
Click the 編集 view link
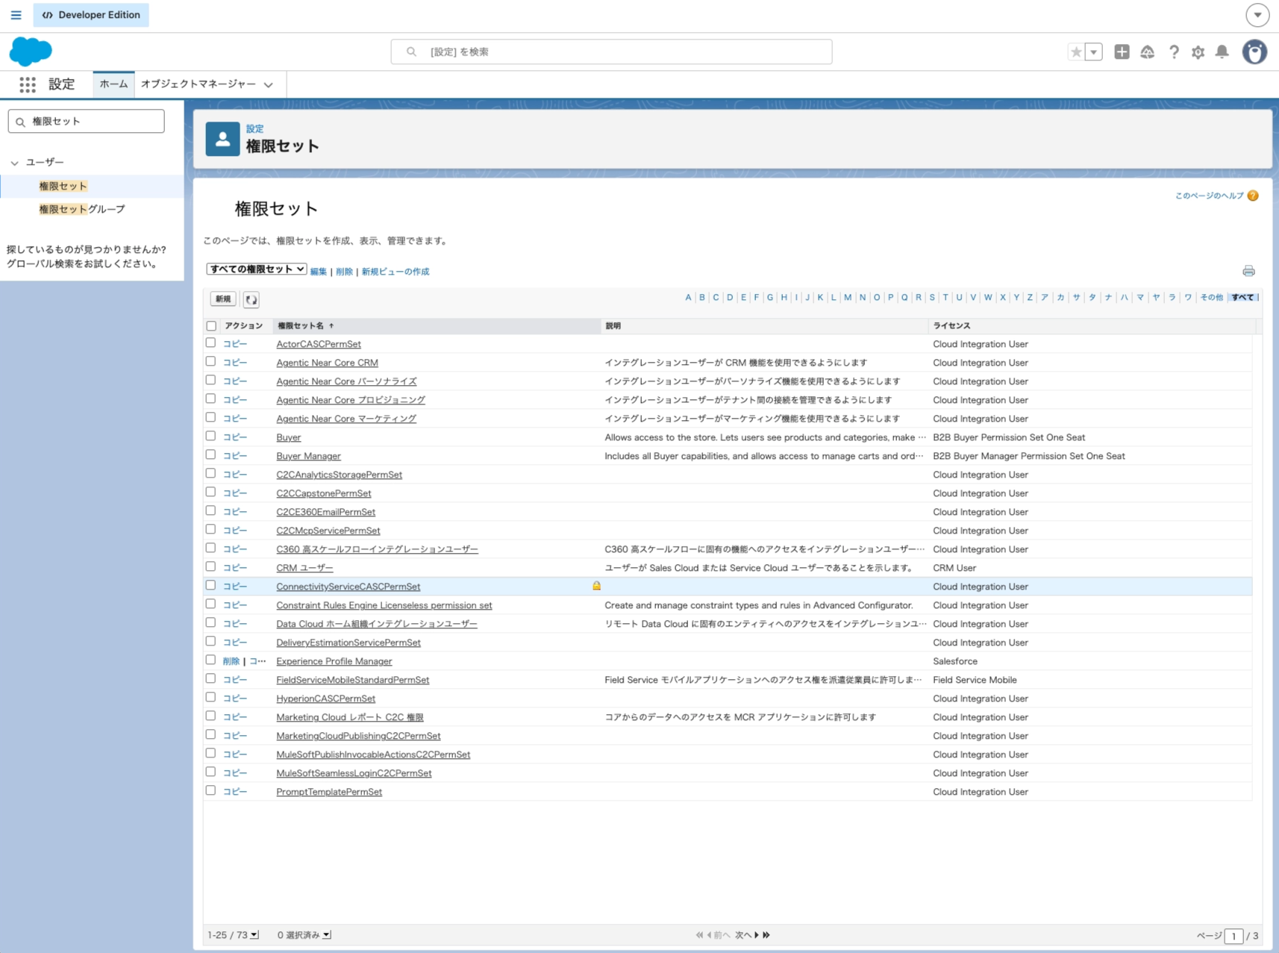[319, 272]
